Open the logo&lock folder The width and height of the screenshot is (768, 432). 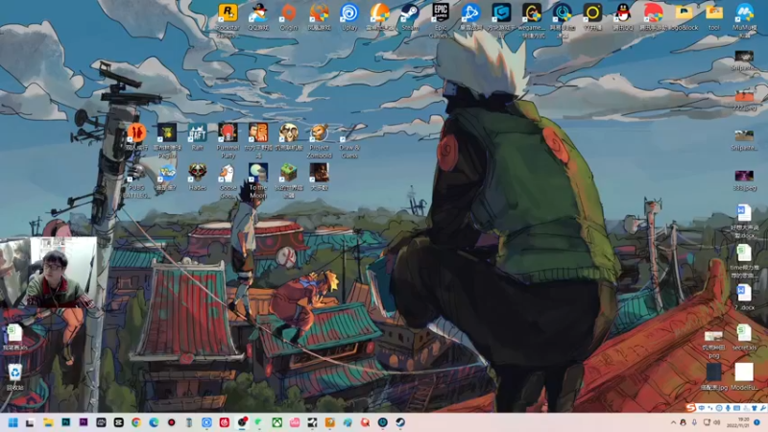684,17
